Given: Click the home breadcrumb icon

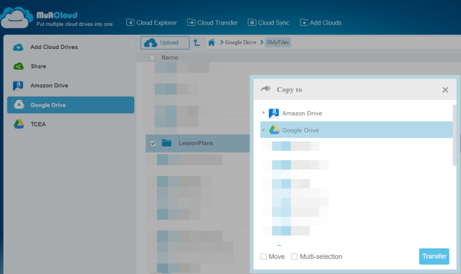Looking at the screenshot, I should click(x=212, y=43).
